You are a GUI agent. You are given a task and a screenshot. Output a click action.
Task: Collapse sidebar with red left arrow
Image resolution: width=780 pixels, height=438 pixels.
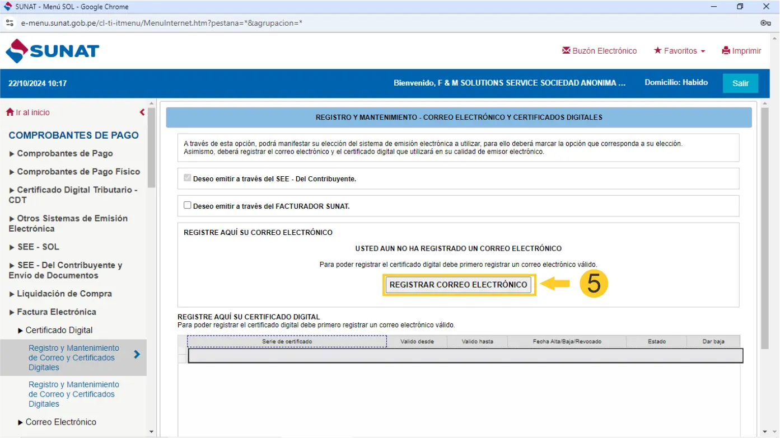click(x=142, y=112)
